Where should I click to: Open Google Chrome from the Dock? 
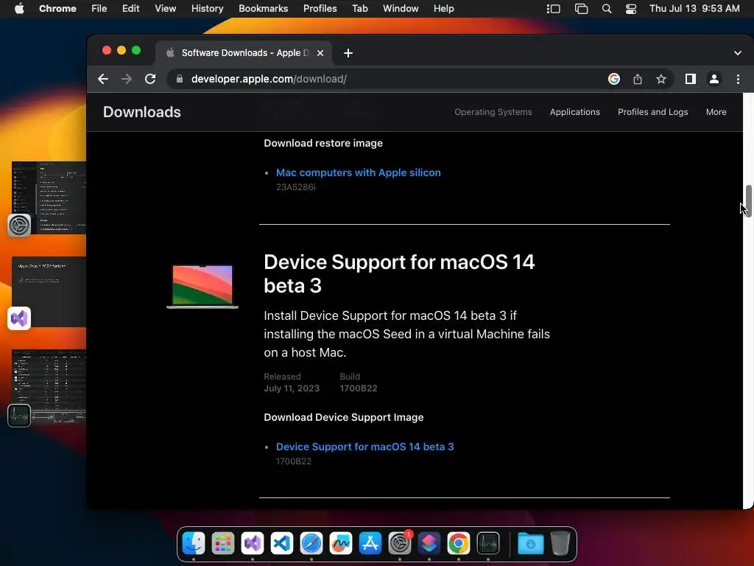pyautogui.click(x=458, y=543)
